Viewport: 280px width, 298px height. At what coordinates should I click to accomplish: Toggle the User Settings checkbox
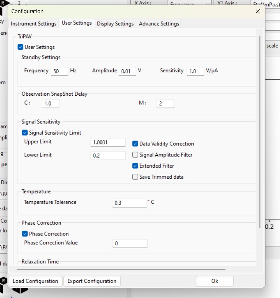[x=20, y=47]
